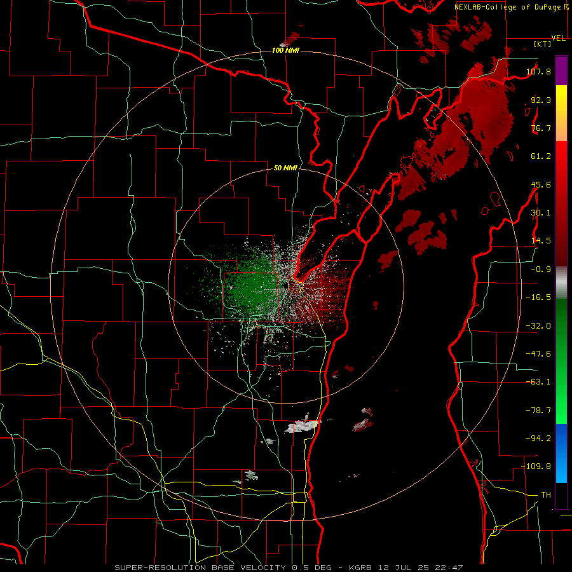Click the TH legend label
The width and height of the screenshot is (572, 572).
pyautogui.click(x=546, y=495)
